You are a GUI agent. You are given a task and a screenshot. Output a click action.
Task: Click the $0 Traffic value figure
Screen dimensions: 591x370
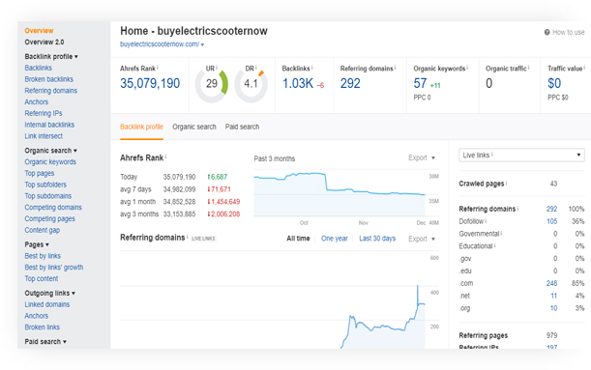coord(554,83)
